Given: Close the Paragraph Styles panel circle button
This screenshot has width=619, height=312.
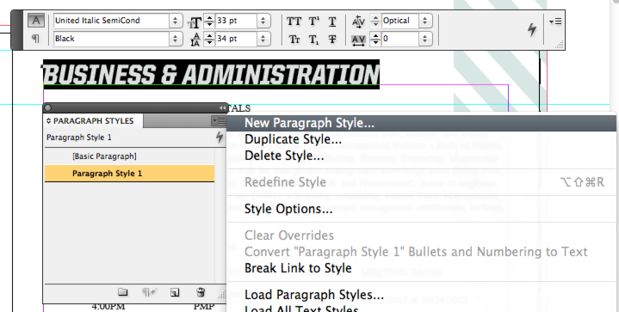Looking at the screenshot, I should point(48,108).
